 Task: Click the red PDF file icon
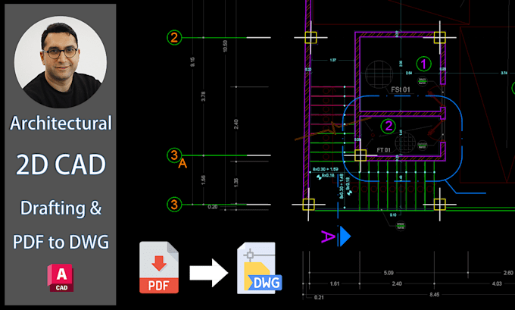(x=159, y=268)
